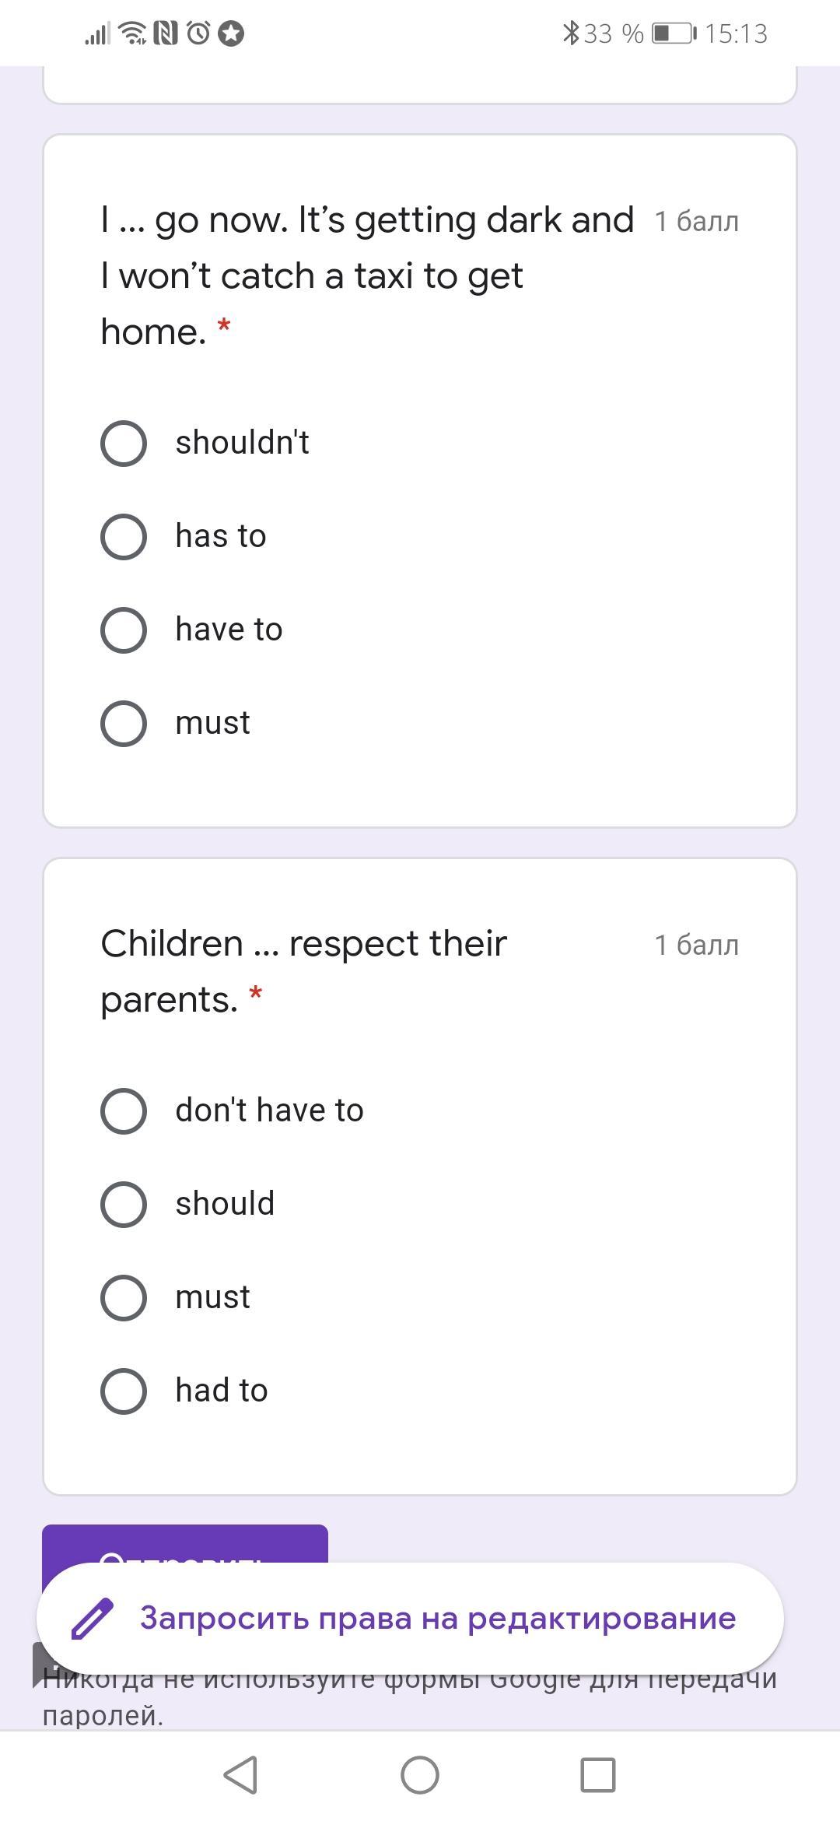Pick "must" for the Children question
Image resolution: width=840 pixels, height=1821 pixels.
point(124,1298)
